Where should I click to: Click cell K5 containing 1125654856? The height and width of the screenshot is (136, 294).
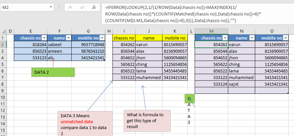[x=175, y=65]
